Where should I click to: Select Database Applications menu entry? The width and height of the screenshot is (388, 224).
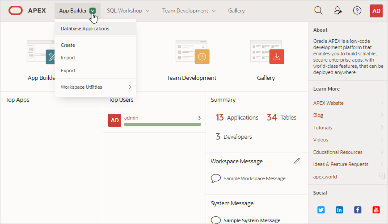(95, 29)
